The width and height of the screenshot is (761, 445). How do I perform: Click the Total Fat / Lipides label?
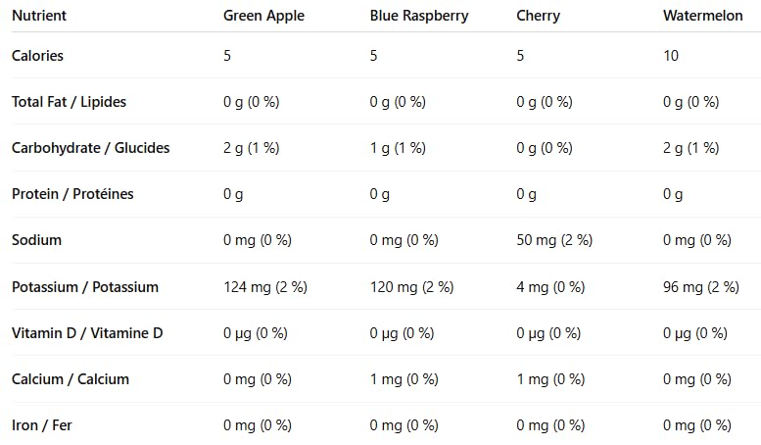click(x=69, y=102)
